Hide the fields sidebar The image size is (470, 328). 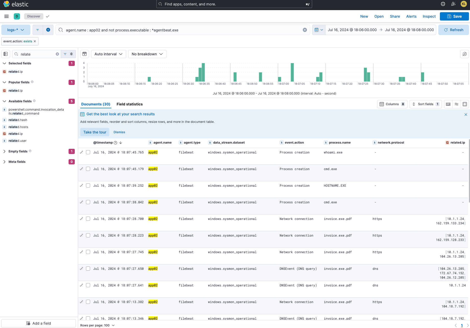tap(6, 54)
